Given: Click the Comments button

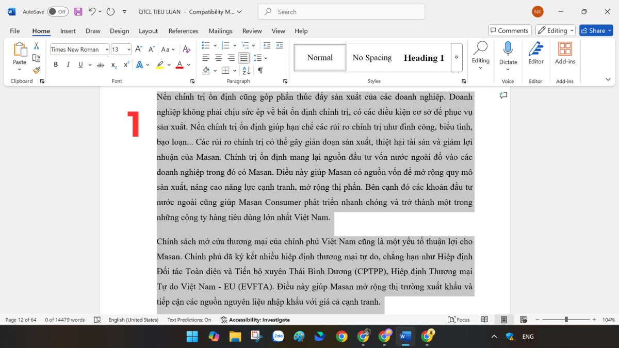Looking at the screenshot, I should click(x=510, y=30).
